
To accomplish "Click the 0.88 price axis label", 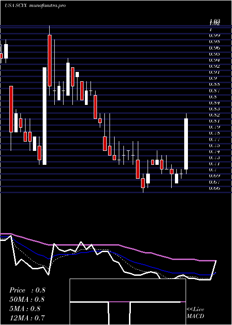I will 214,84.
